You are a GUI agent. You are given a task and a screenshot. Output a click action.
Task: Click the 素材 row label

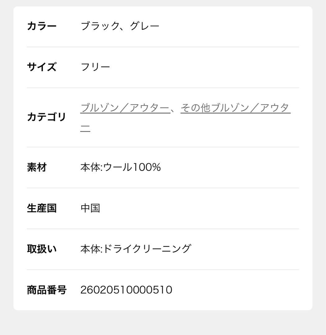coord(37,167)
